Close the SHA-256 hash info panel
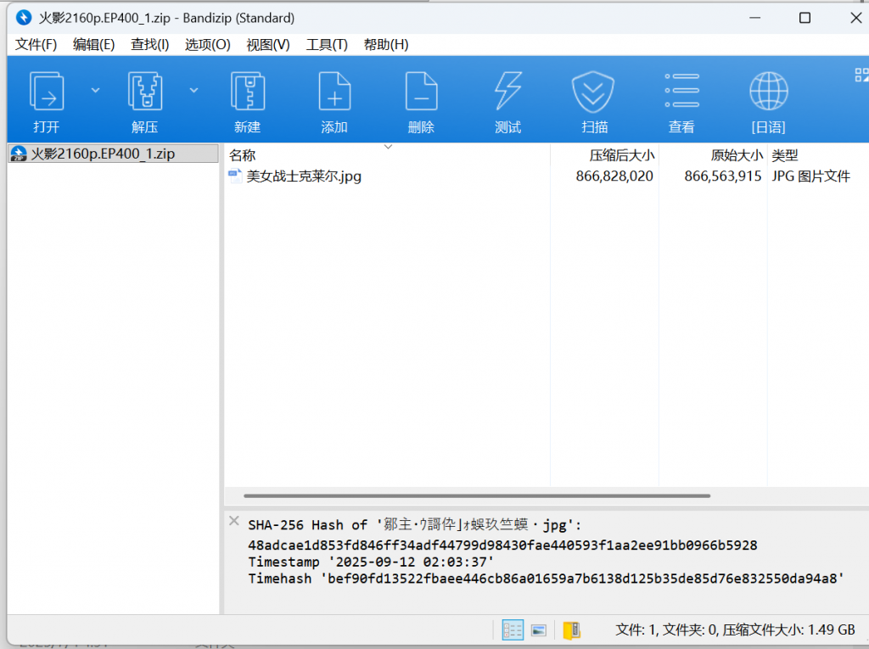The width and height of the screenshot is (869, 649). 234,520
